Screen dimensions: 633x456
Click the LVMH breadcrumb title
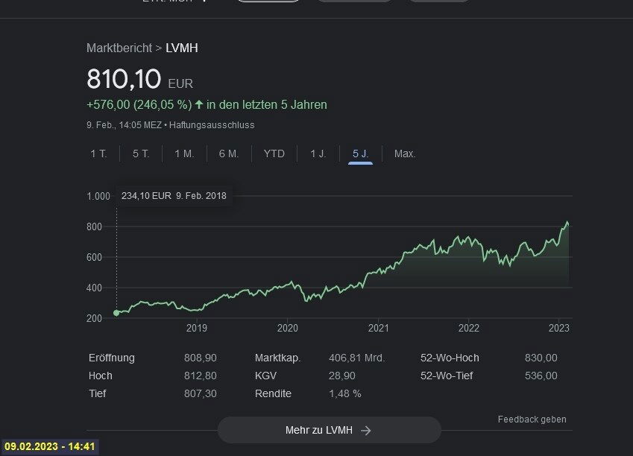coord(182,48)
